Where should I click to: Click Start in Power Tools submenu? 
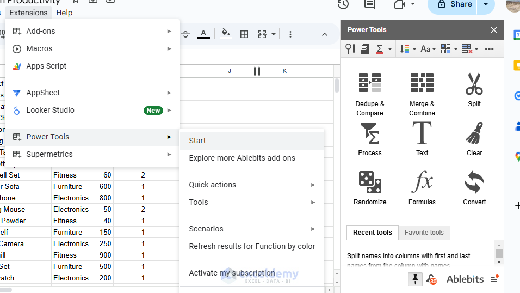(x=252, y=141)
